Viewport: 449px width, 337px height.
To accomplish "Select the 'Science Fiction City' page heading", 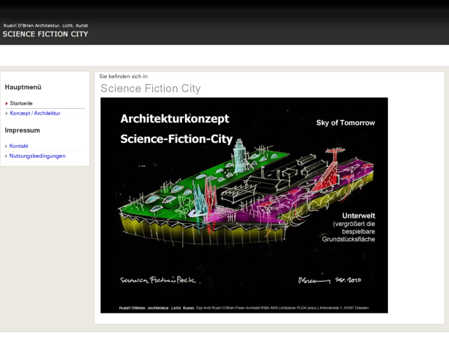I will (151, 88).
